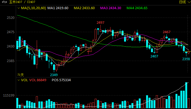Click the MA(5,10,20,60) indicator label
This screenshot has height=109, width=191.
[33, 8]
